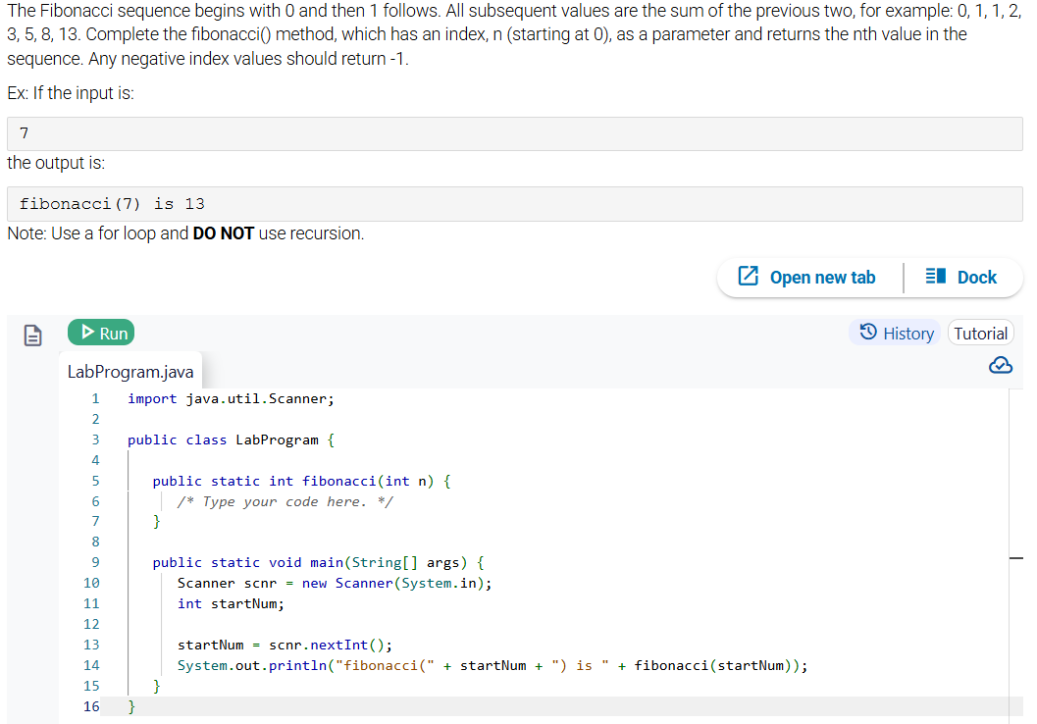Click the cloud save-status icon
This screenshot has width=1037, height=724.
[1000, 365]
